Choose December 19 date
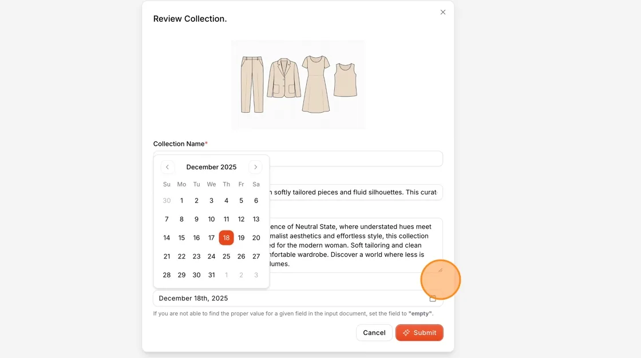Screen dimensions: 641x358 (241, 238)
